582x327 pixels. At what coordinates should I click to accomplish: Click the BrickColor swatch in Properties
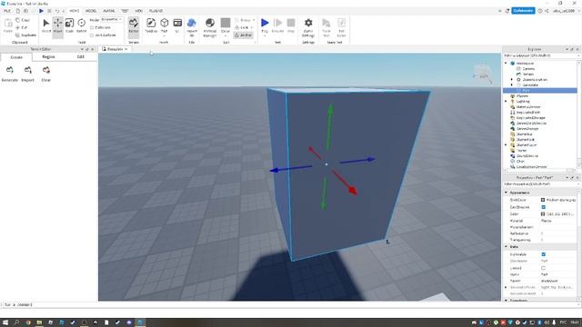tap(543, 200)
